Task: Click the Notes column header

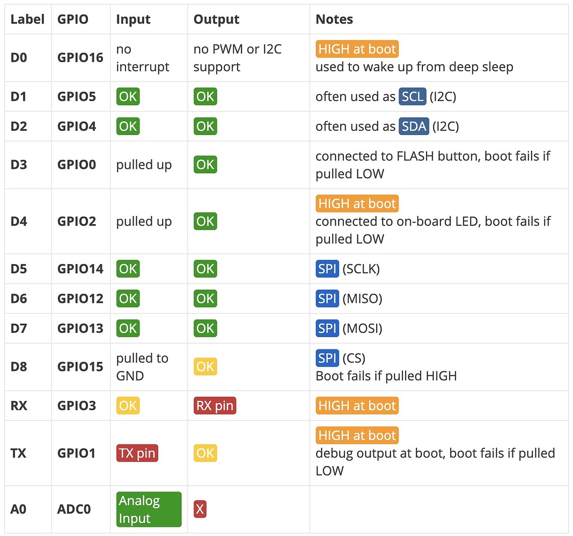Action: point(334,19)
